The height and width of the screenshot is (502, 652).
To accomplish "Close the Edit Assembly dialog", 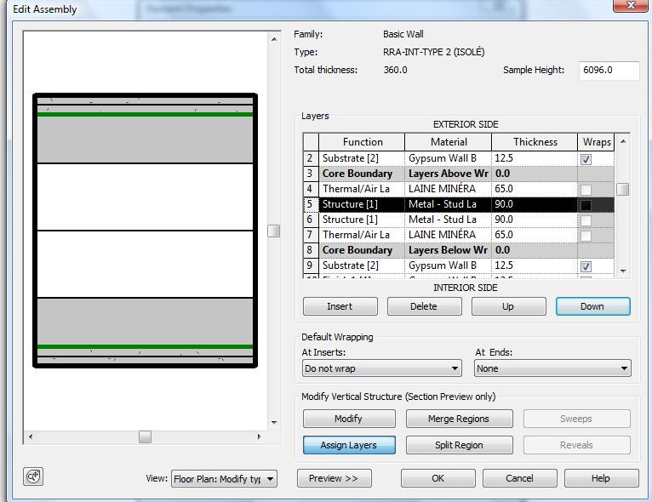I will (631, 5).
